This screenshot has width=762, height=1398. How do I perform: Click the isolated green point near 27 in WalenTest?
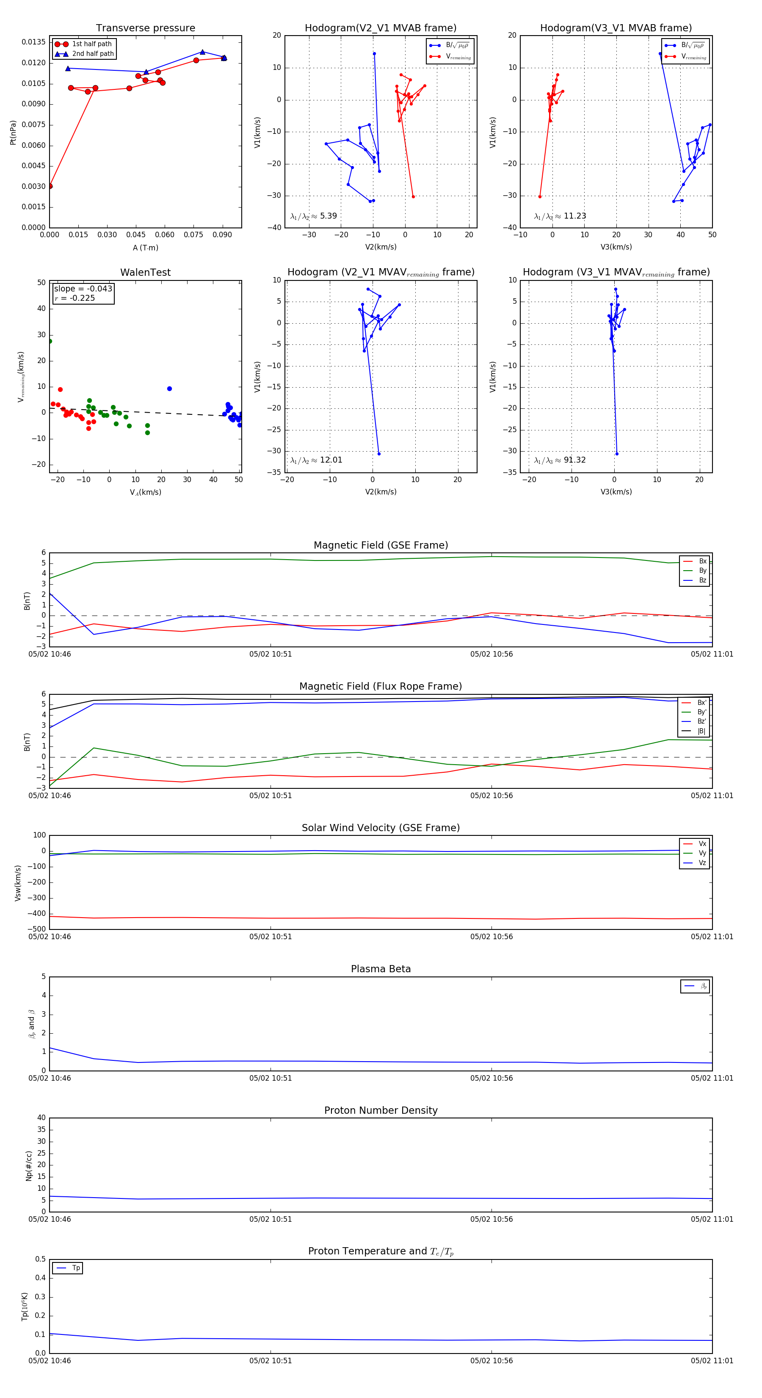50,341
